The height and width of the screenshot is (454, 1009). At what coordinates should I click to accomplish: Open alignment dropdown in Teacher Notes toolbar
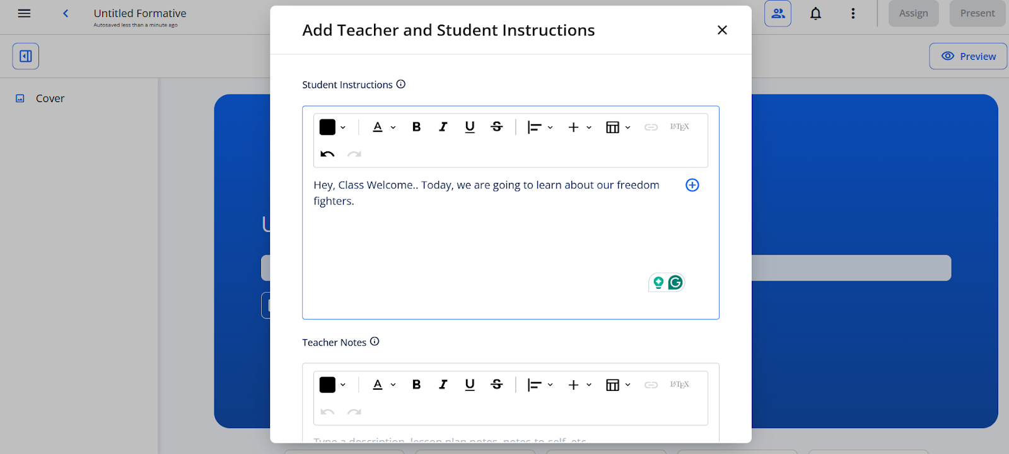pyautogui.click(x=540, y=385)
